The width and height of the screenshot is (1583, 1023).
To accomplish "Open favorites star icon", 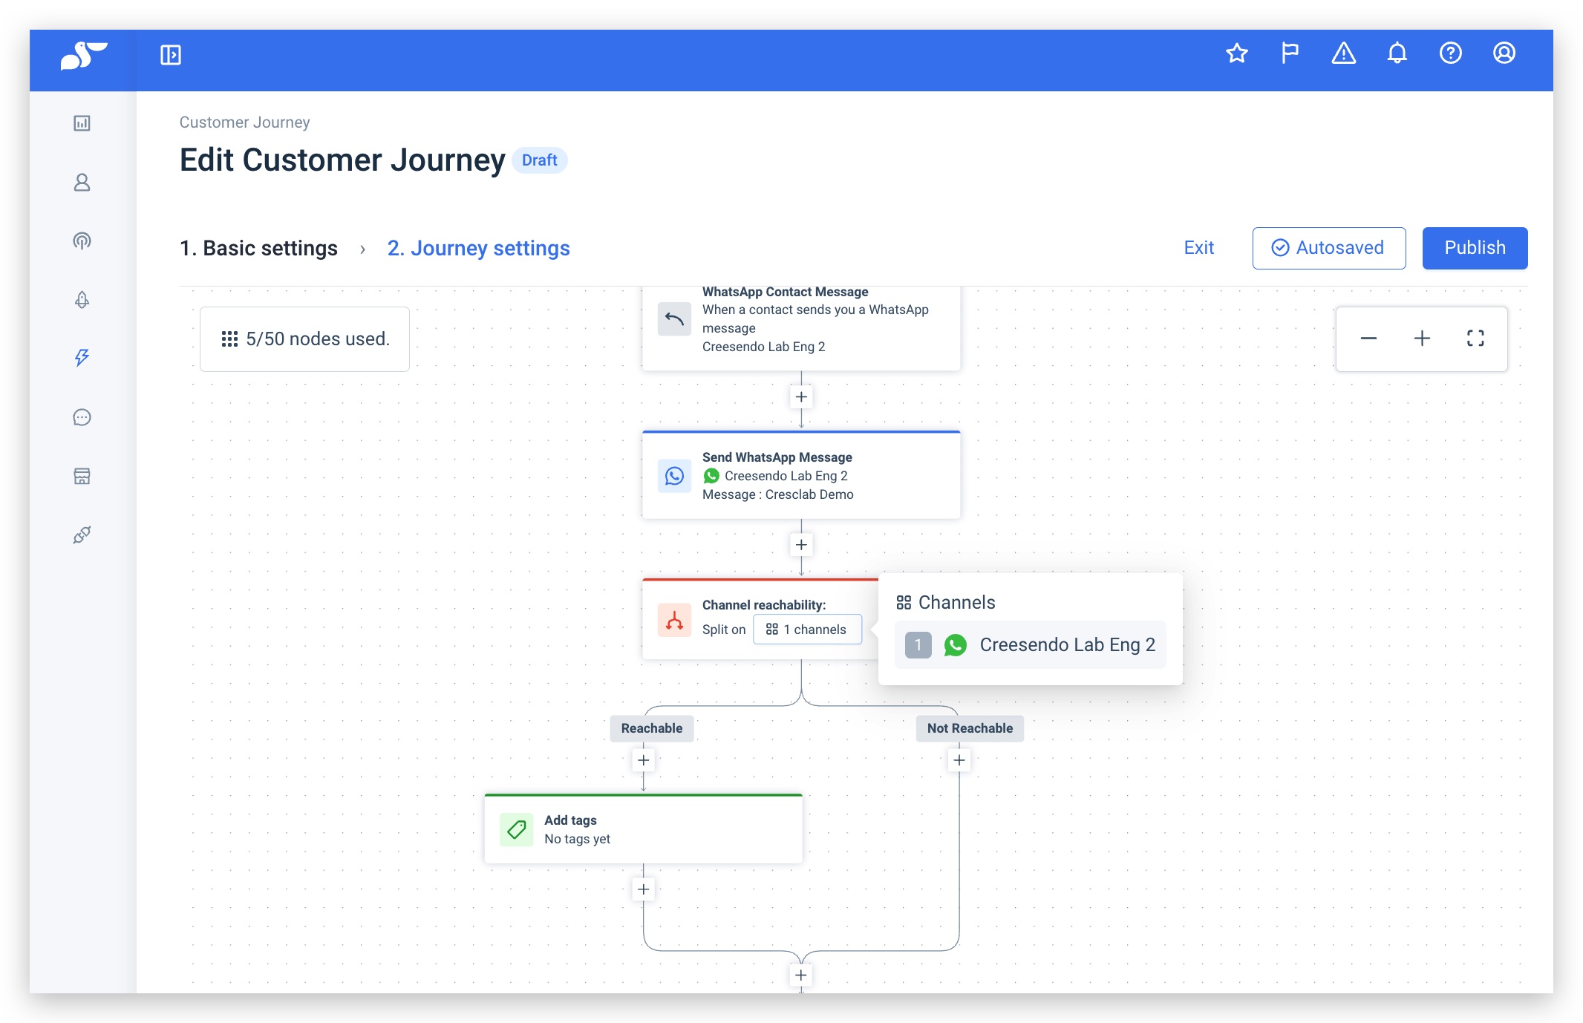I will [1237, 53].
